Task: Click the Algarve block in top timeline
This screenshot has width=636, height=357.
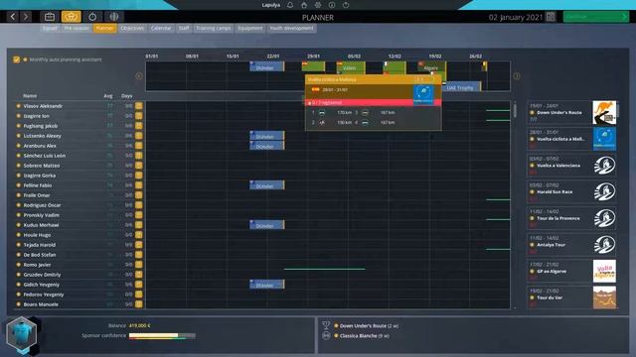Action: click(x=432, y=67)
